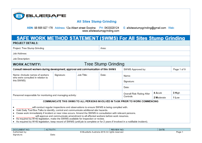Open the www.allsitesstumpgrinding.com web address

(x=101, y=31)
